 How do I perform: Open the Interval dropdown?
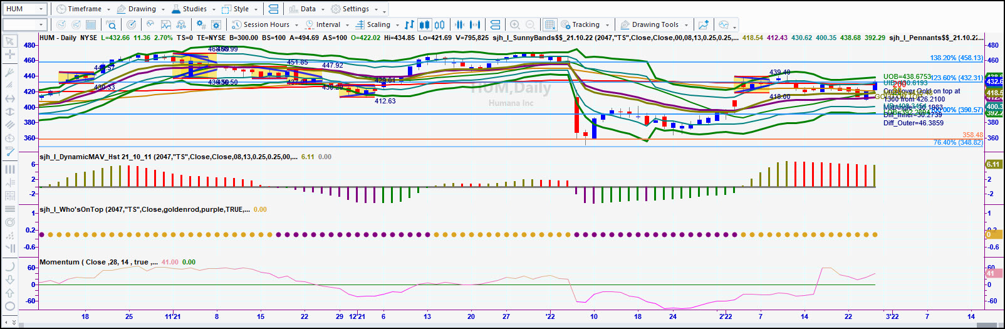pos(326,24)
